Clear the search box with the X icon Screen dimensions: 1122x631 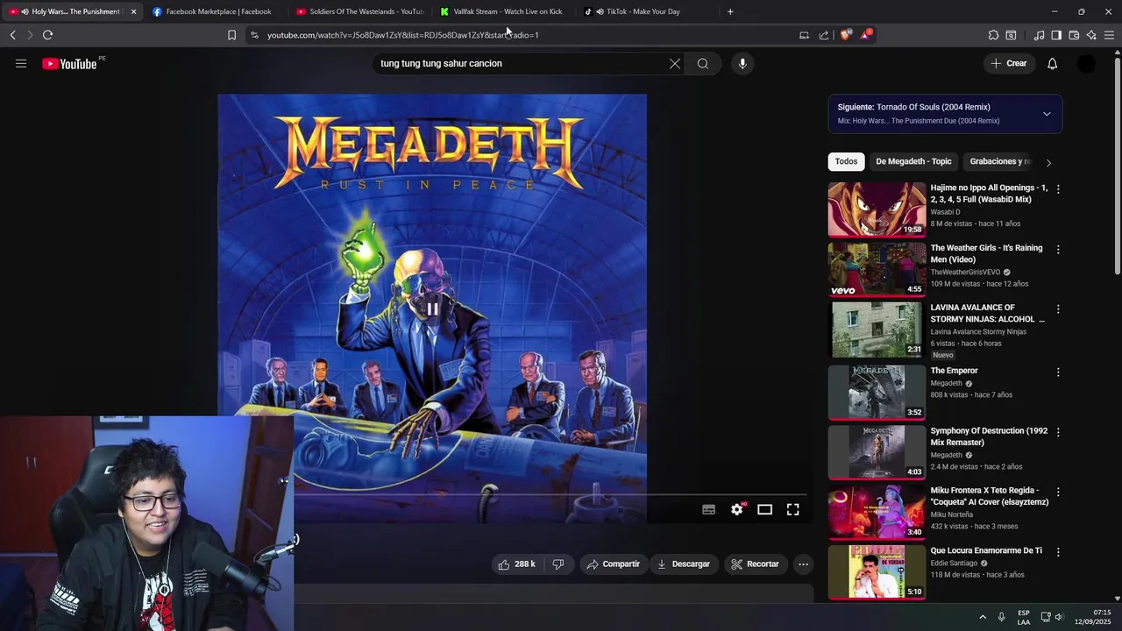pyautogui.click(x=675, y=63)
